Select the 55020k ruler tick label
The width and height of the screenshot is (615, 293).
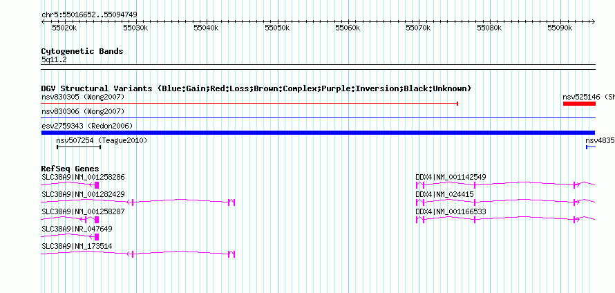point(64,28)
